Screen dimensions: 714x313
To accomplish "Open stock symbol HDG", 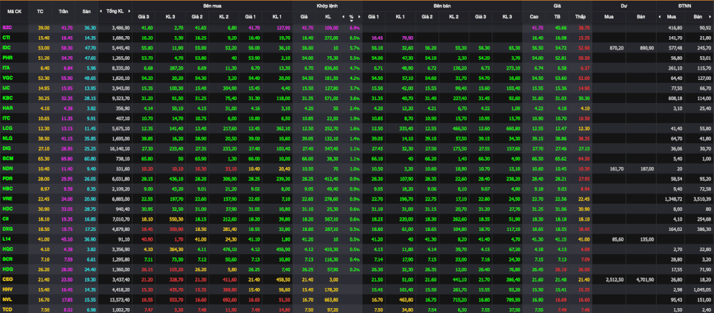I will pos(7,268).
